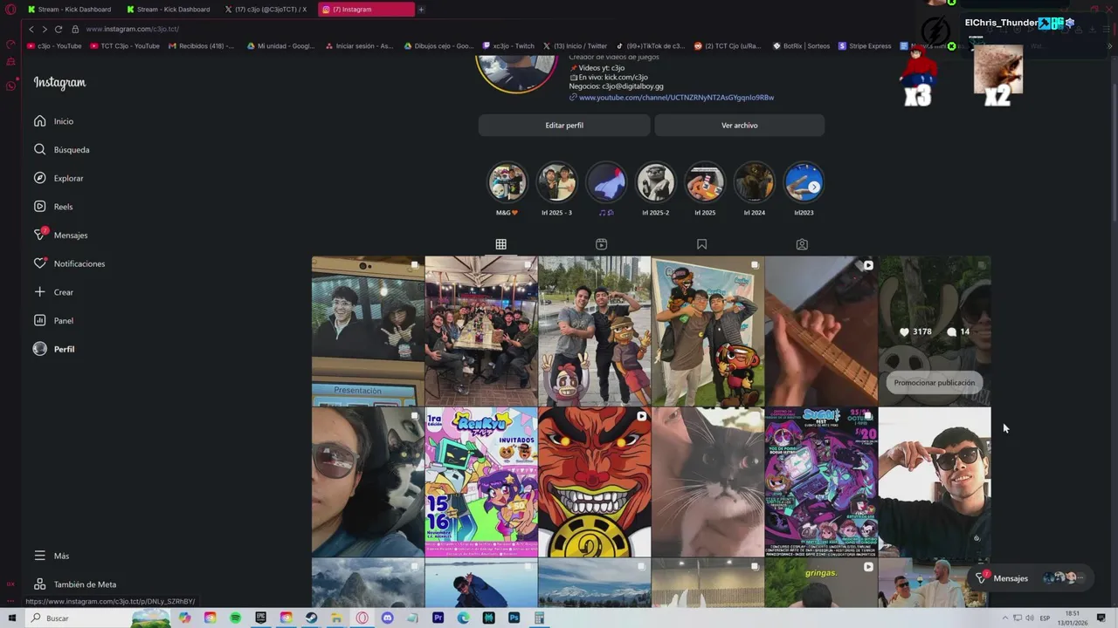Viewport: 1118px width, 628px height.
Task: Open the red demon mask illustration post
Action: point(595,482)
